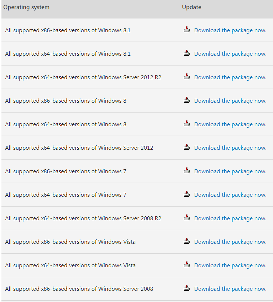Click download icon for x64 Windows 8

(x=186, y=123)
